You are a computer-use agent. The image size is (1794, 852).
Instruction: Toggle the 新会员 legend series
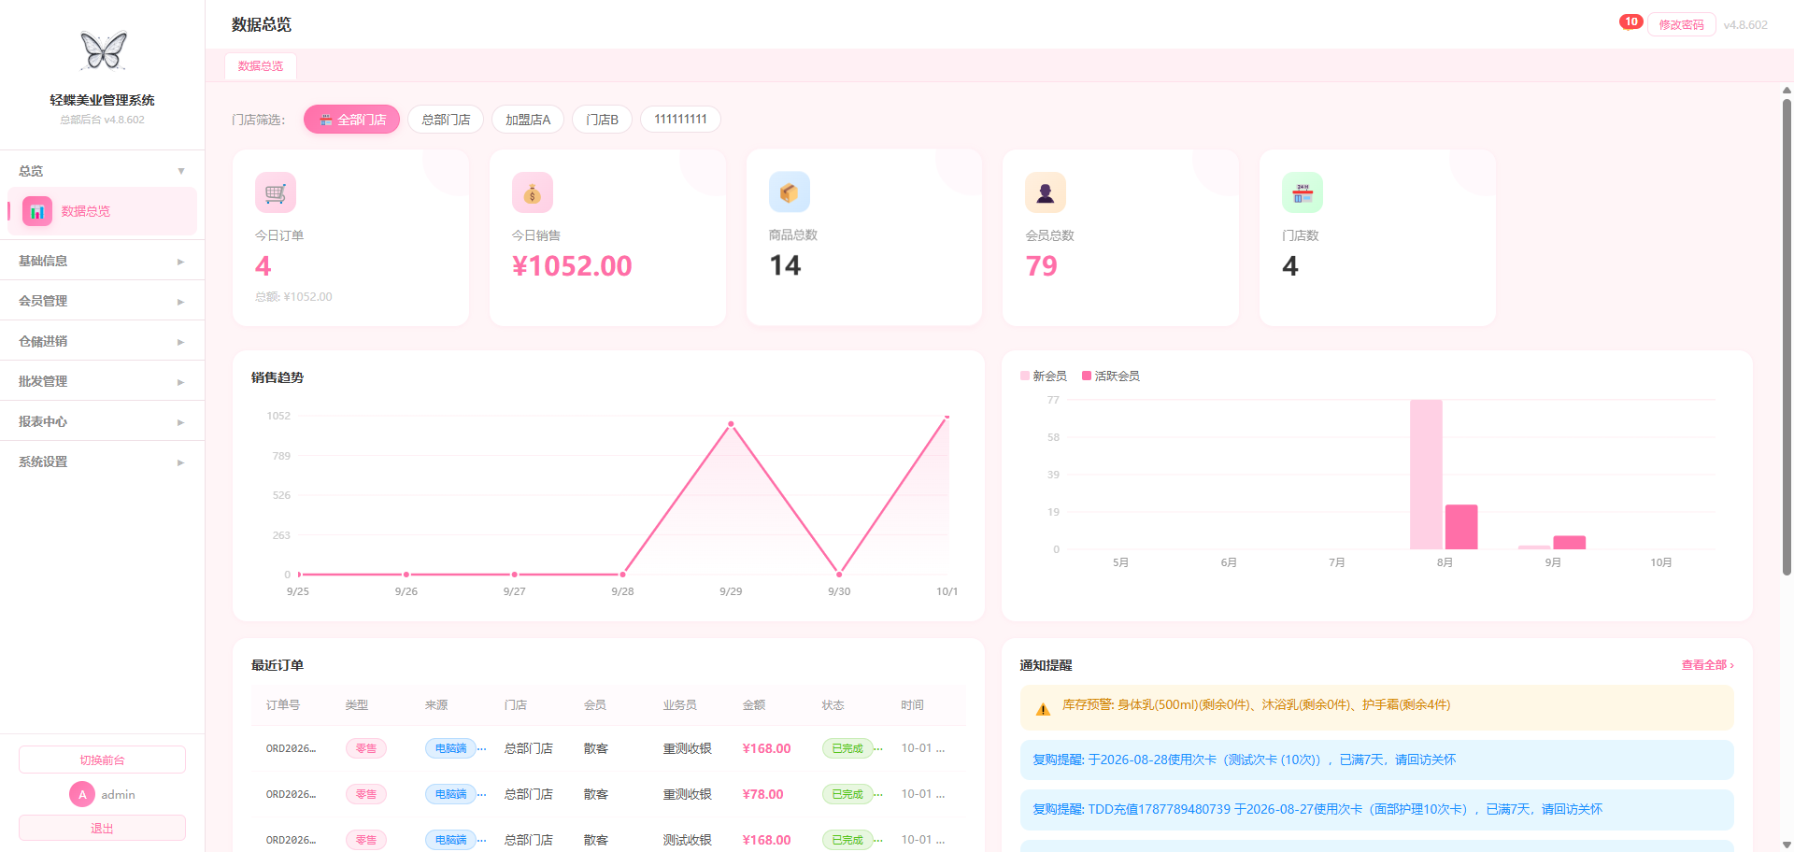tap(1044, 376)
